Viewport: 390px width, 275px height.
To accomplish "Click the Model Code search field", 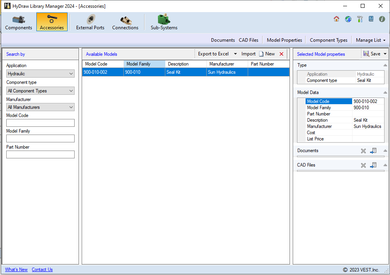I will pos(40,123).
